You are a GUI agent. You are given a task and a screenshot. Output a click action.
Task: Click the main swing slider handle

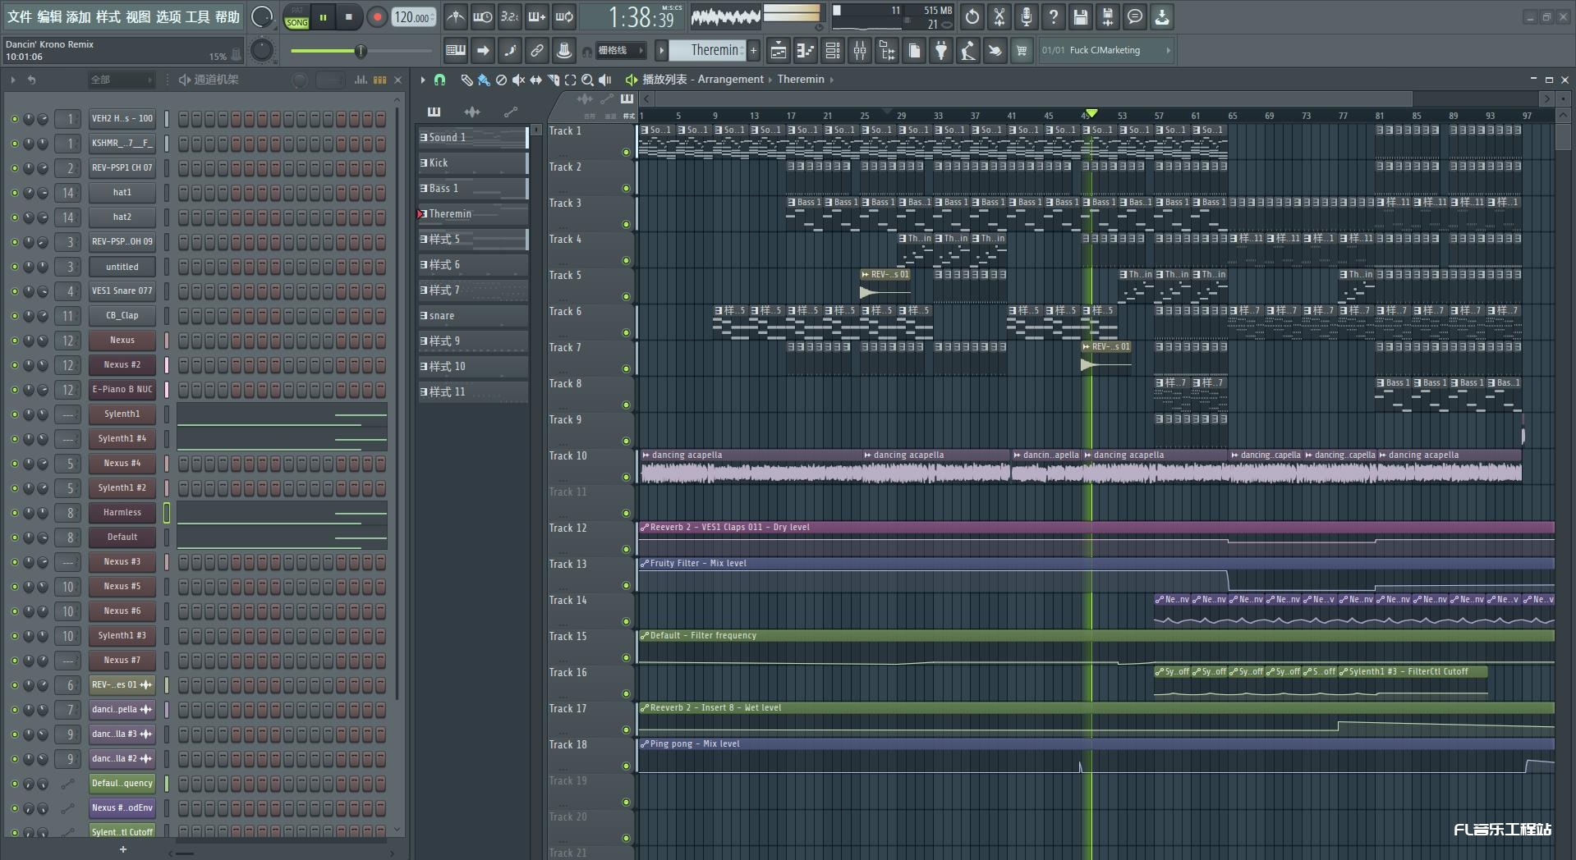[x=361, y=52]
